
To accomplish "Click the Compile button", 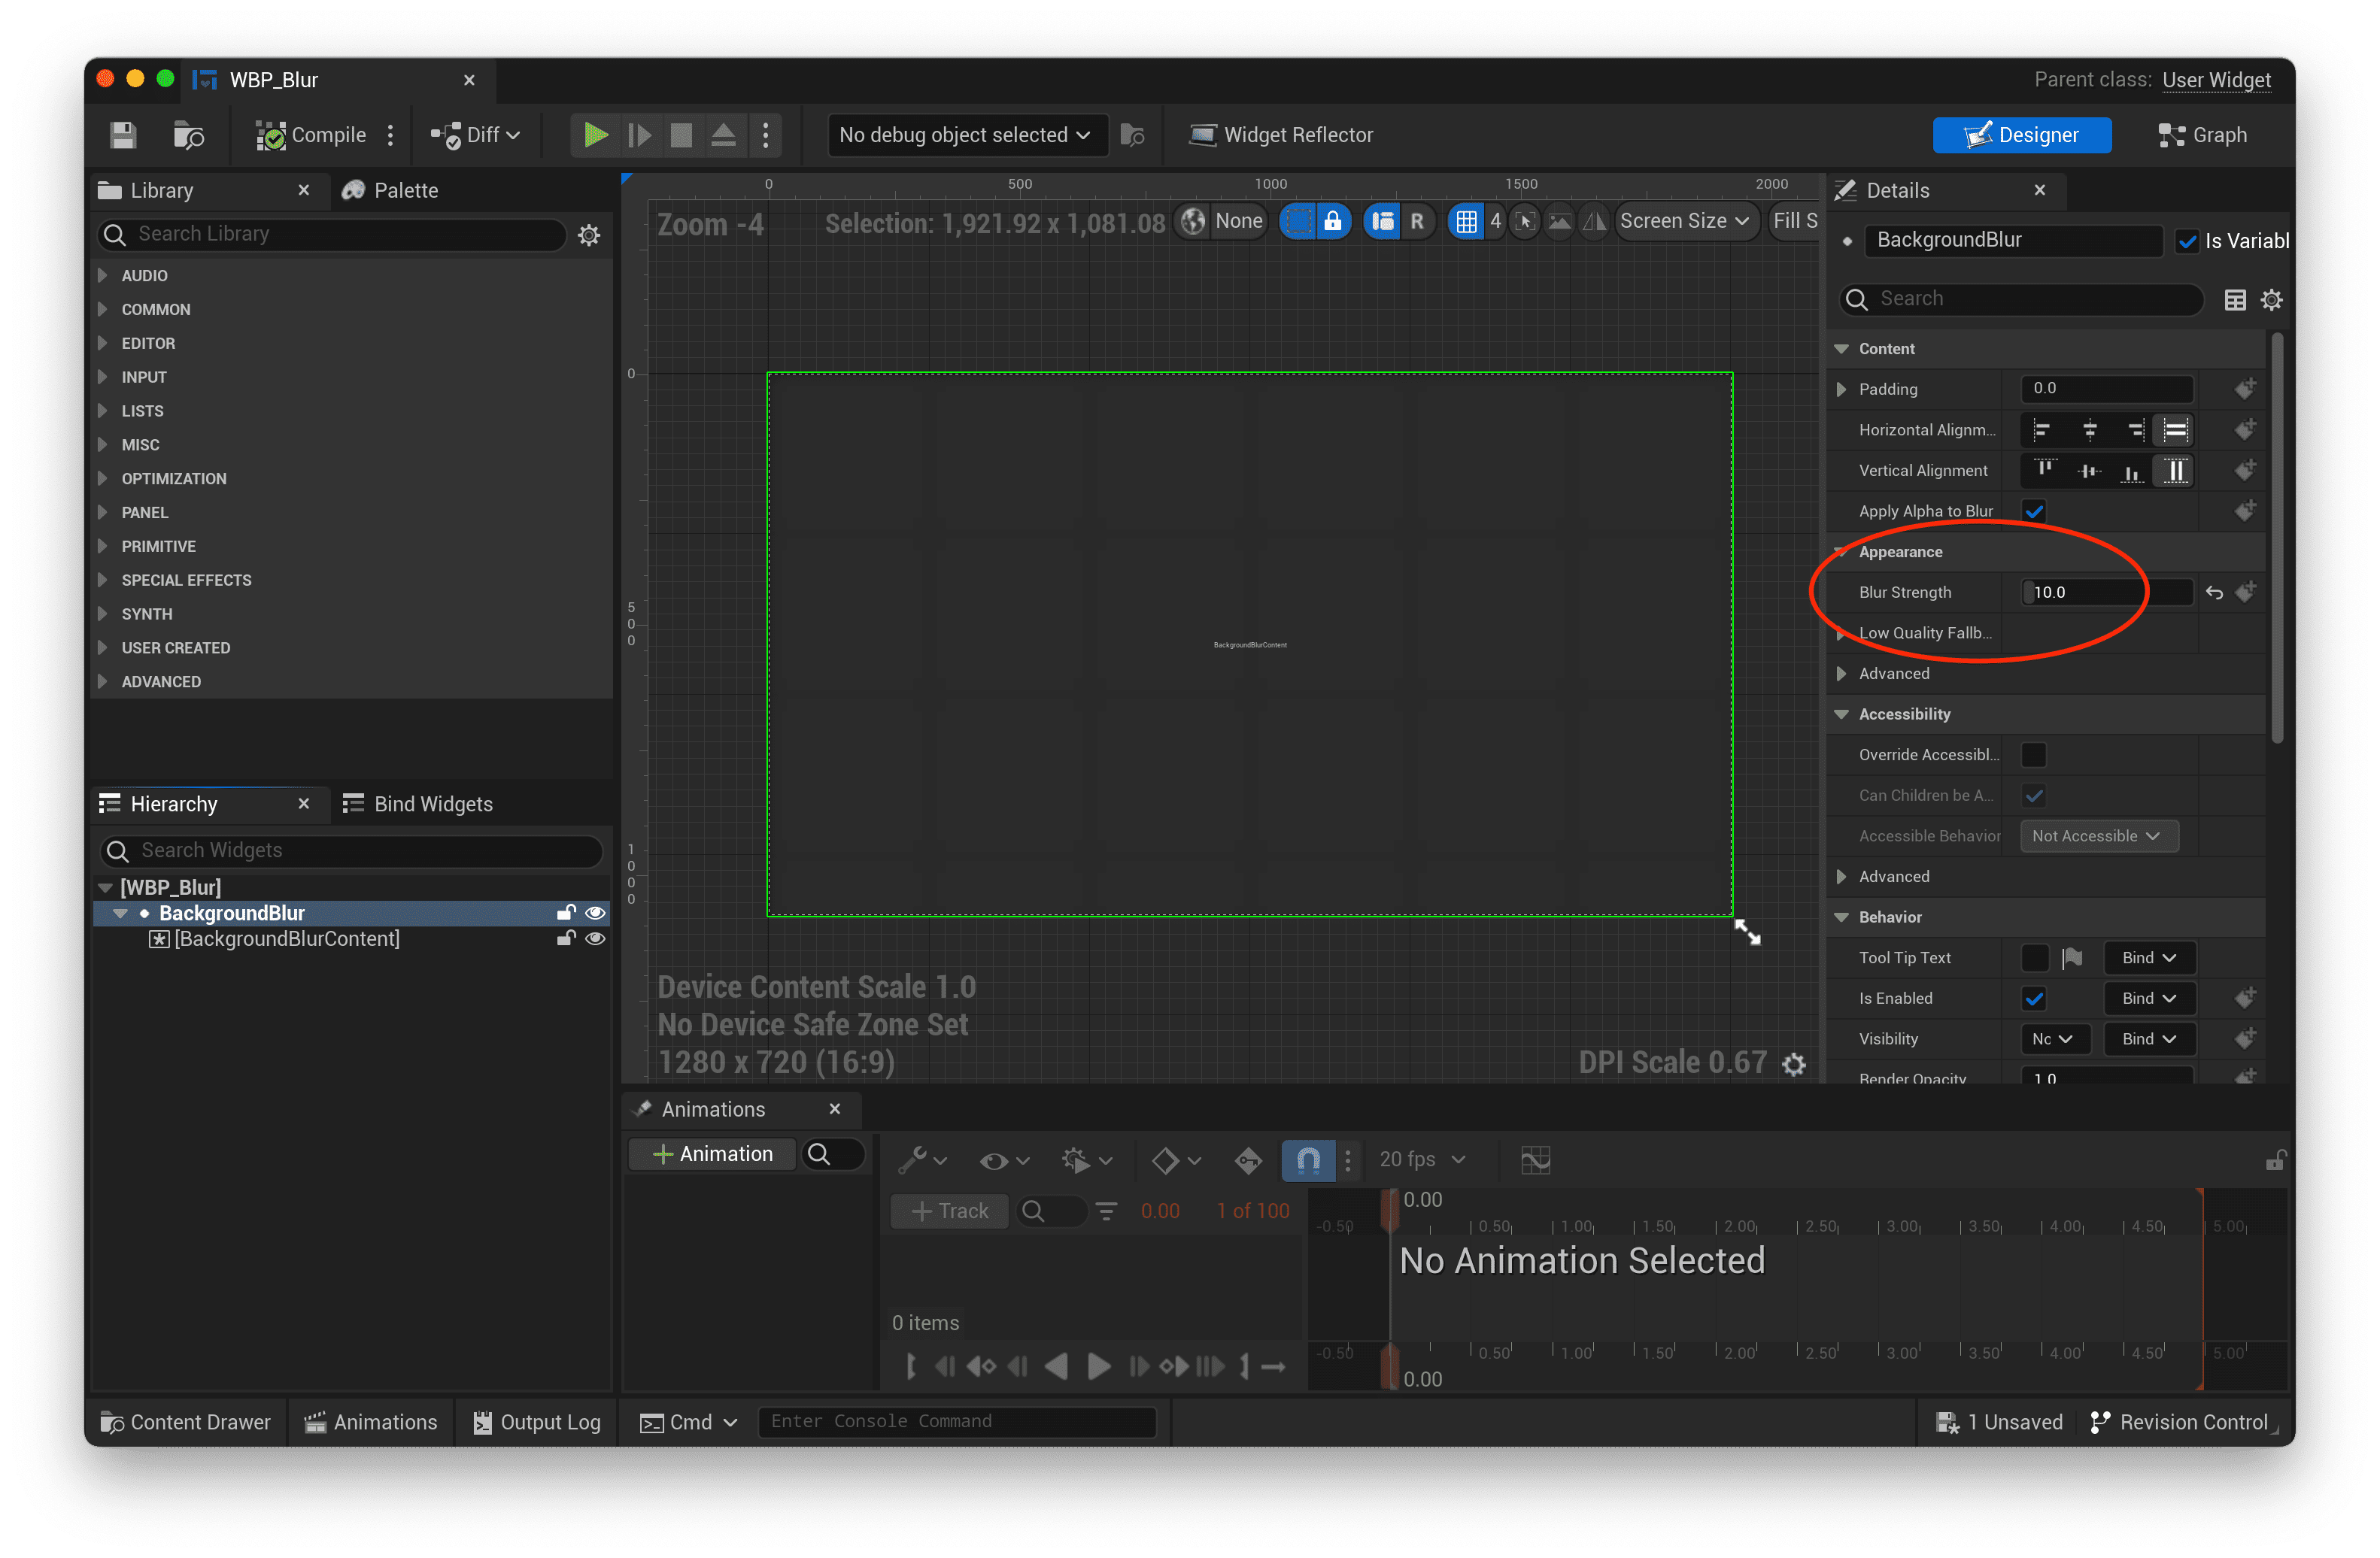I will click(x=311, y=135).
